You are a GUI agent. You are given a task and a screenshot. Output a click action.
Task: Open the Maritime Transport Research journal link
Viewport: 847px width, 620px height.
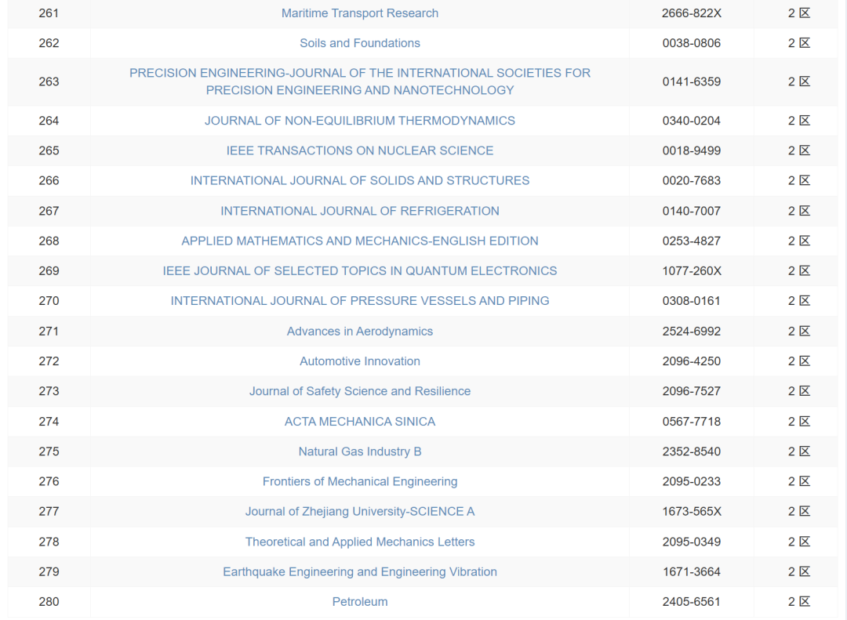[360, 13]
